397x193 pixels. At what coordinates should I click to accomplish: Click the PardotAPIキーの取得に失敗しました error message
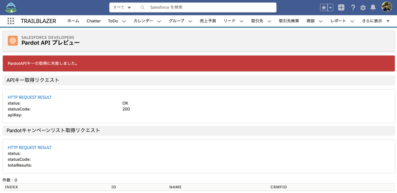pos(43,63)
